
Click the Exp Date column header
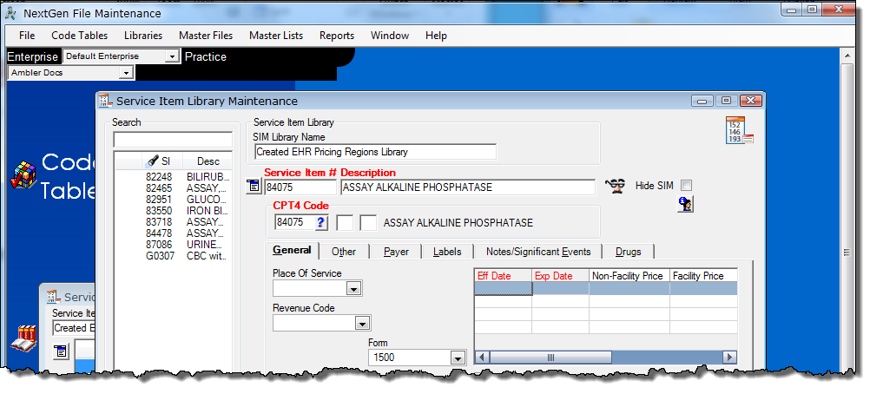[x=560, y=276]
